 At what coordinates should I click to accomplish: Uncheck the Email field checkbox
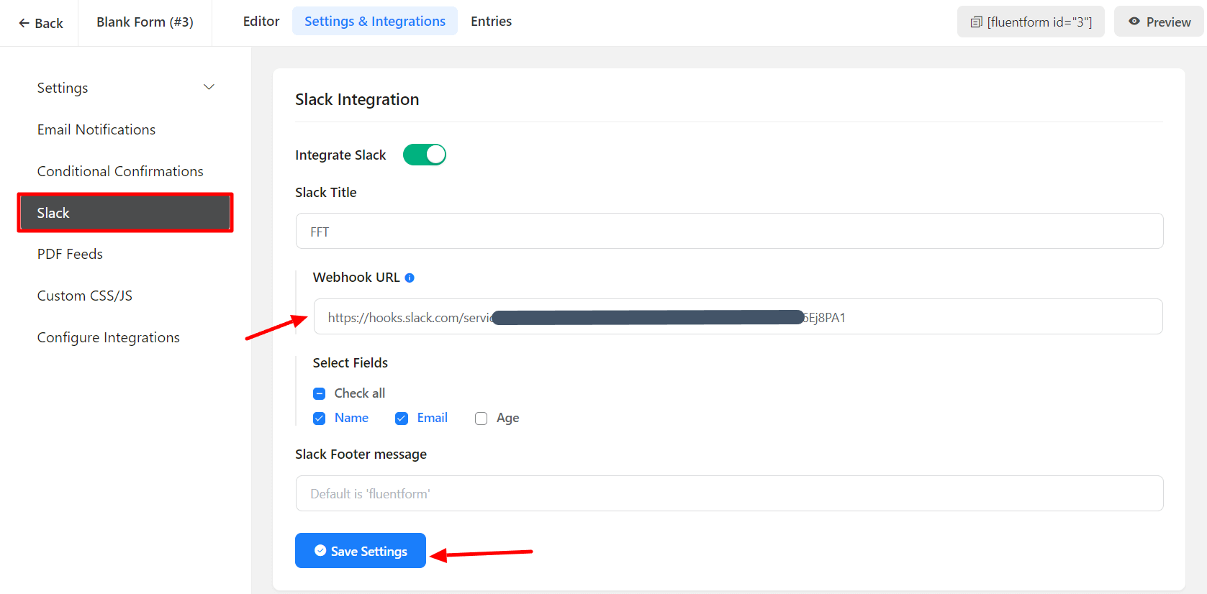402,419
